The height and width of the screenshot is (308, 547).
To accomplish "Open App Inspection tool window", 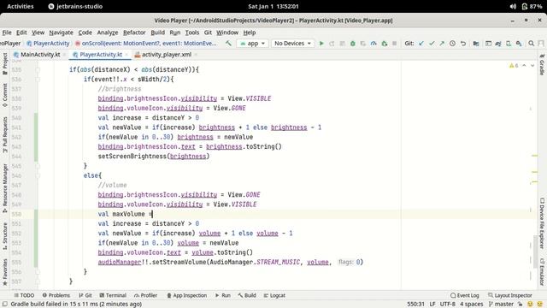I will (186, 295).
